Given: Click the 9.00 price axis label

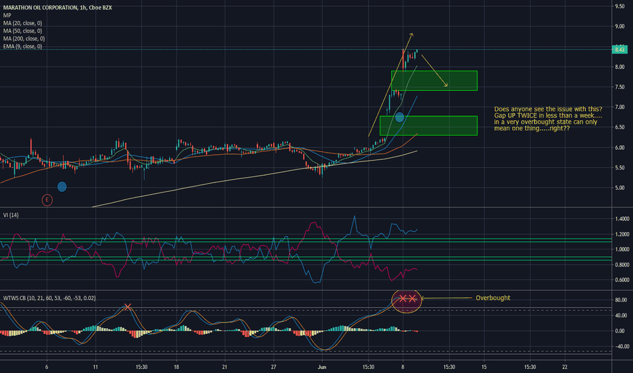Looking at the screenshot, I should point(619,26).
